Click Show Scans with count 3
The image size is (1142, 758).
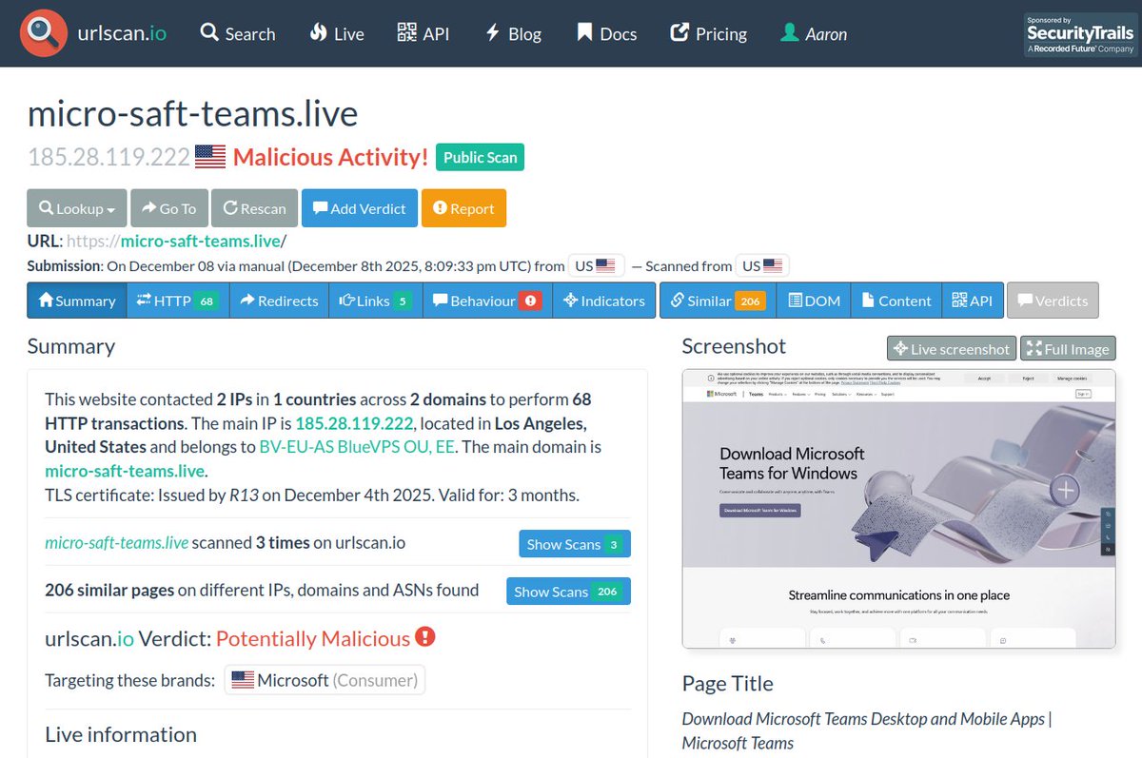pos(575,544)
